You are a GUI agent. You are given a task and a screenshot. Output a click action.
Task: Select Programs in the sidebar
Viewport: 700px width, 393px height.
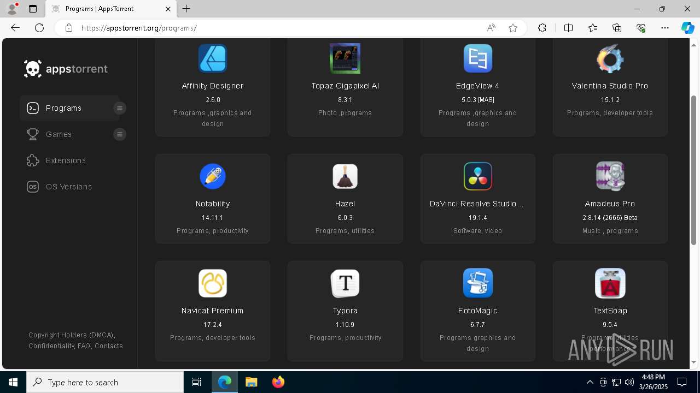(x=63, y=108)
